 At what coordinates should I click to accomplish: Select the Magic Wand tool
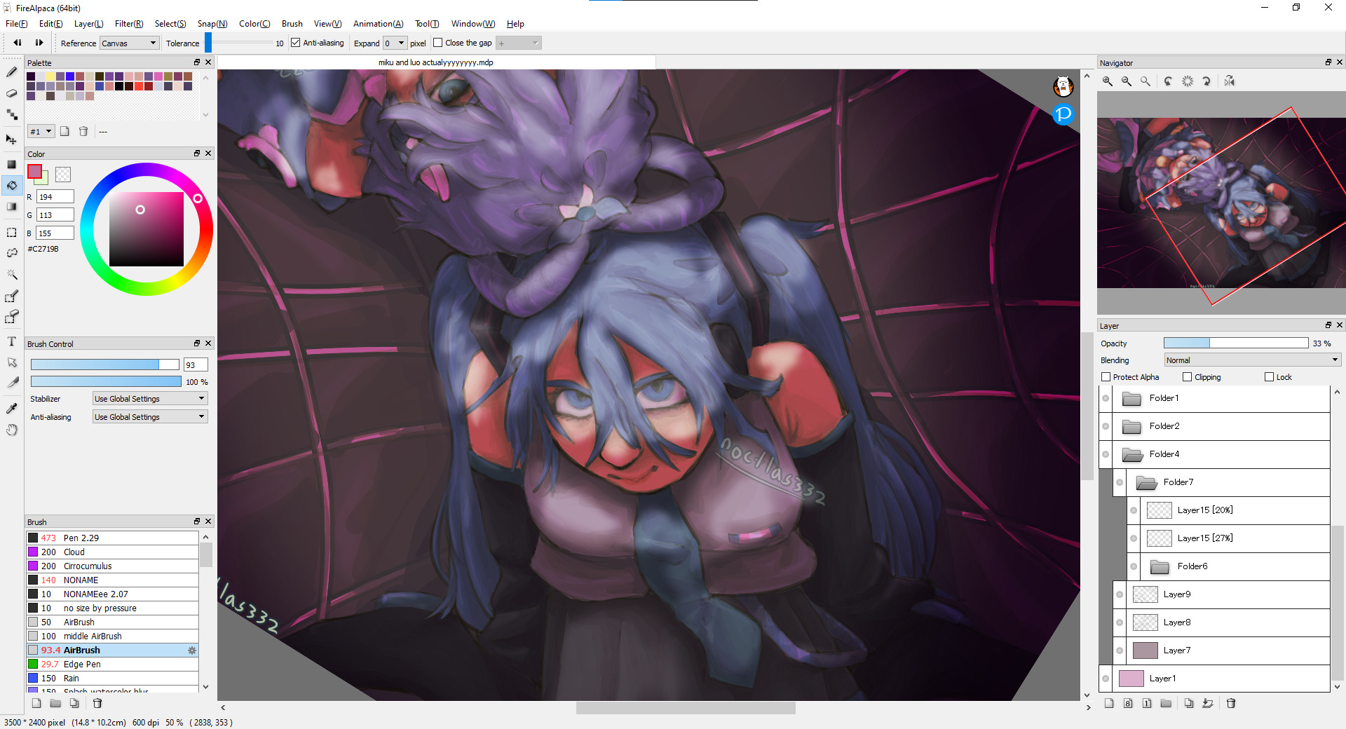click(12, 274)
